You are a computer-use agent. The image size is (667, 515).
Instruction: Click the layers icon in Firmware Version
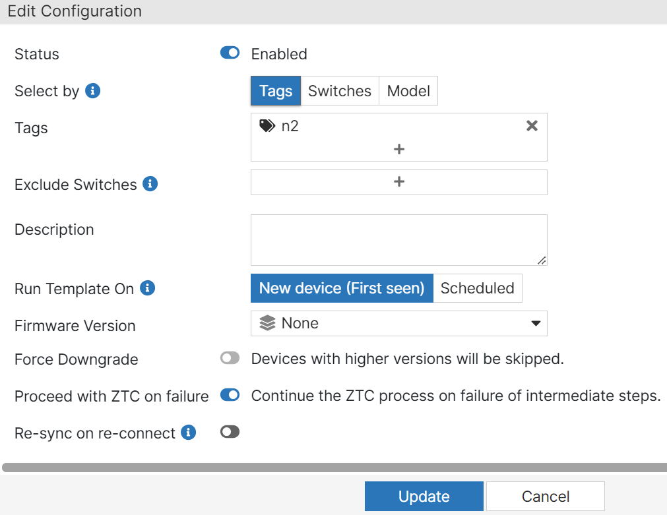(267, 323)
